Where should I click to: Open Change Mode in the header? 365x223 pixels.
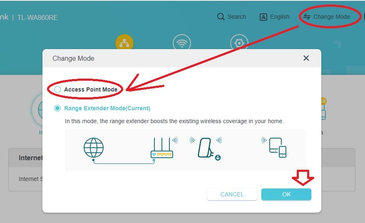[x=327, y=17]
